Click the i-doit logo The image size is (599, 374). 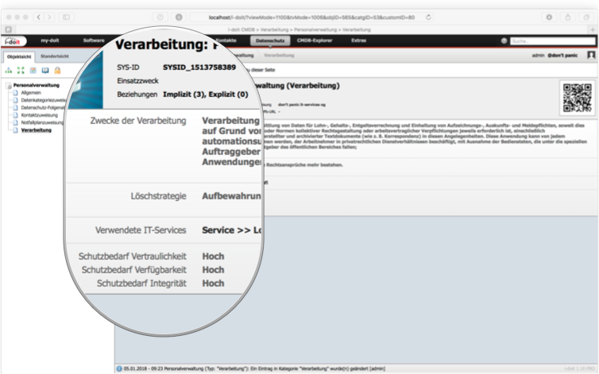coord(13,40)
